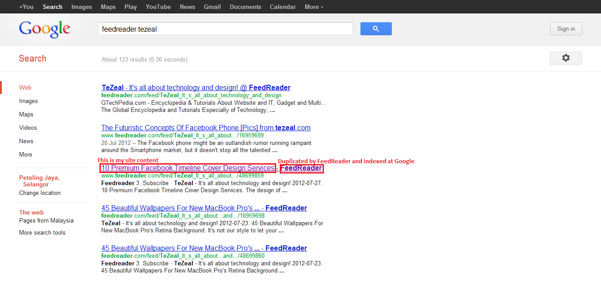The width and height of the screenshot is (601, 285).
Task: Click green URL ending in 16959699
Action: (182, 136)
